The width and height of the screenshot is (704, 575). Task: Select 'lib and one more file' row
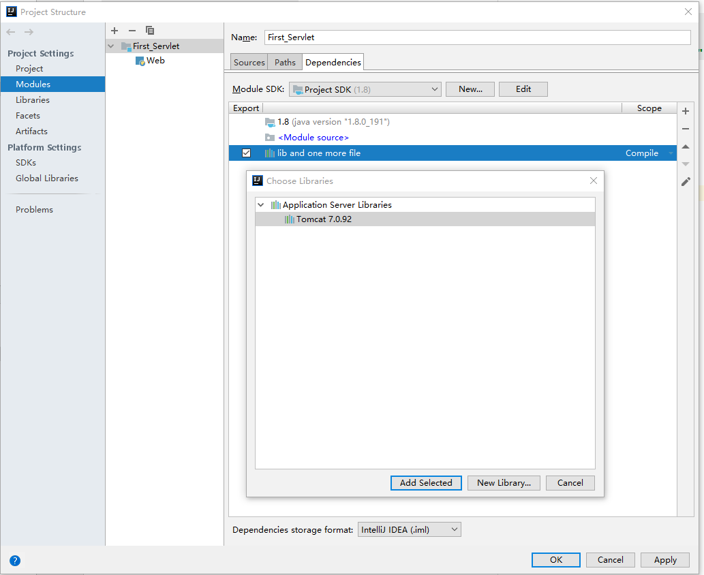pos(453,153)
